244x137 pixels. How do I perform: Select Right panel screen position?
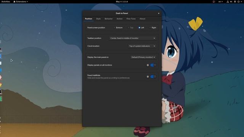[x=152, y=28]
